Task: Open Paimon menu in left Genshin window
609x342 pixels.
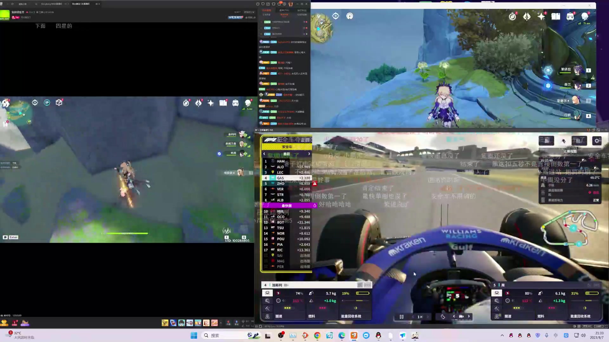Action: [5, 103]
